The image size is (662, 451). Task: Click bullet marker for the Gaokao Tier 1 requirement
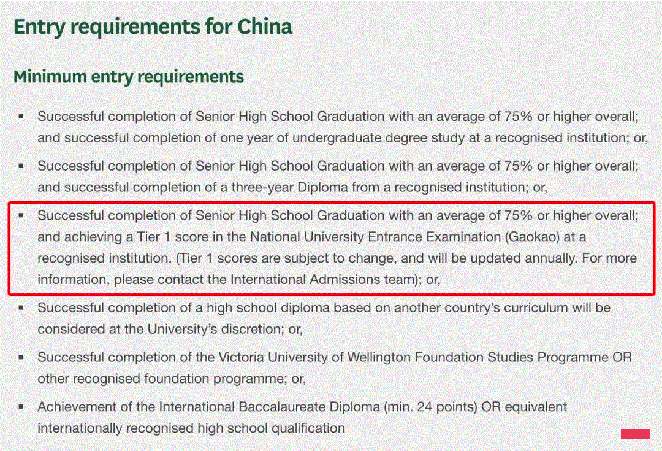21,215
